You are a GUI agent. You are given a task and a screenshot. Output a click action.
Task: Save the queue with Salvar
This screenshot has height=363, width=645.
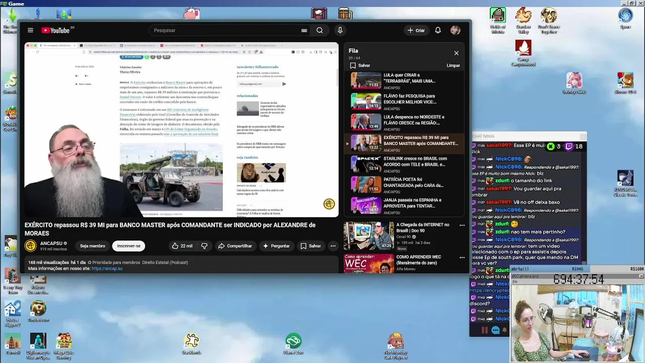click(x=360, y=66)
